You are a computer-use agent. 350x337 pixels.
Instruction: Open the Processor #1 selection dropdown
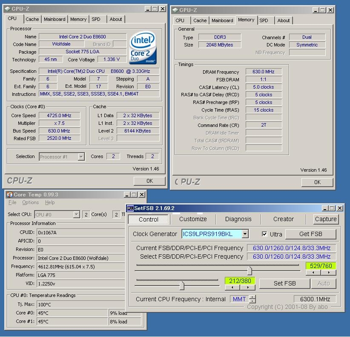click(x=81, y=157)
